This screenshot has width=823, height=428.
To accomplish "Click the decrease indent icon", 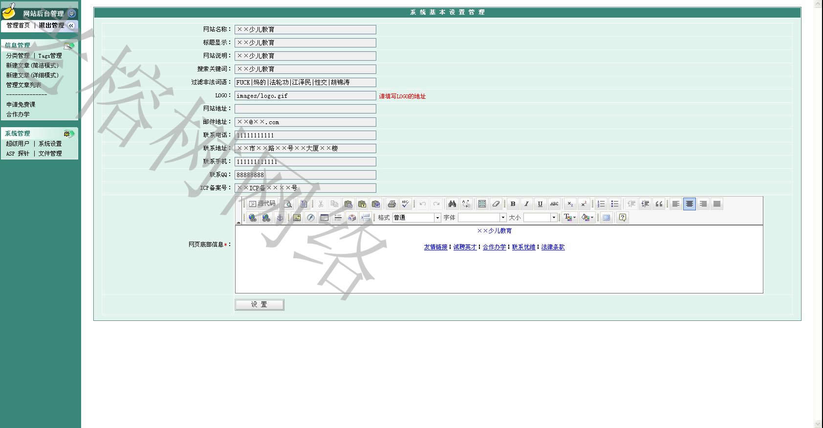I will (631, 204).
